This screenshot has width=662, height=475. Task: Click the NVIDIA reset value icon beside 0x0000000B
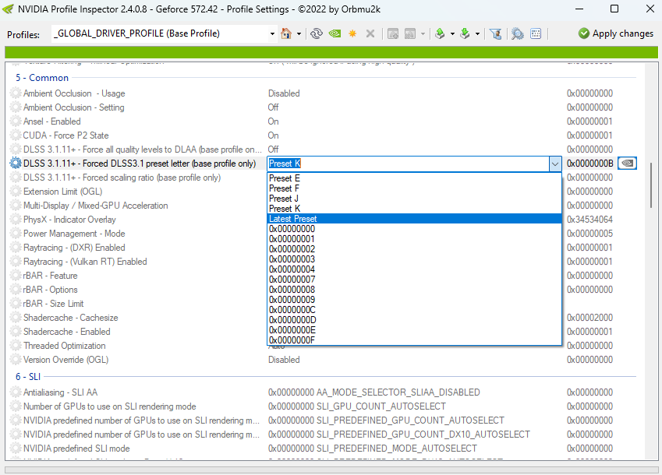point(627,163)
